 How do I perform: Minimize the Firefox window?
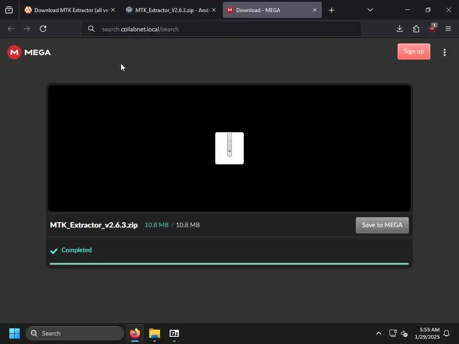[x=407, y=10]
